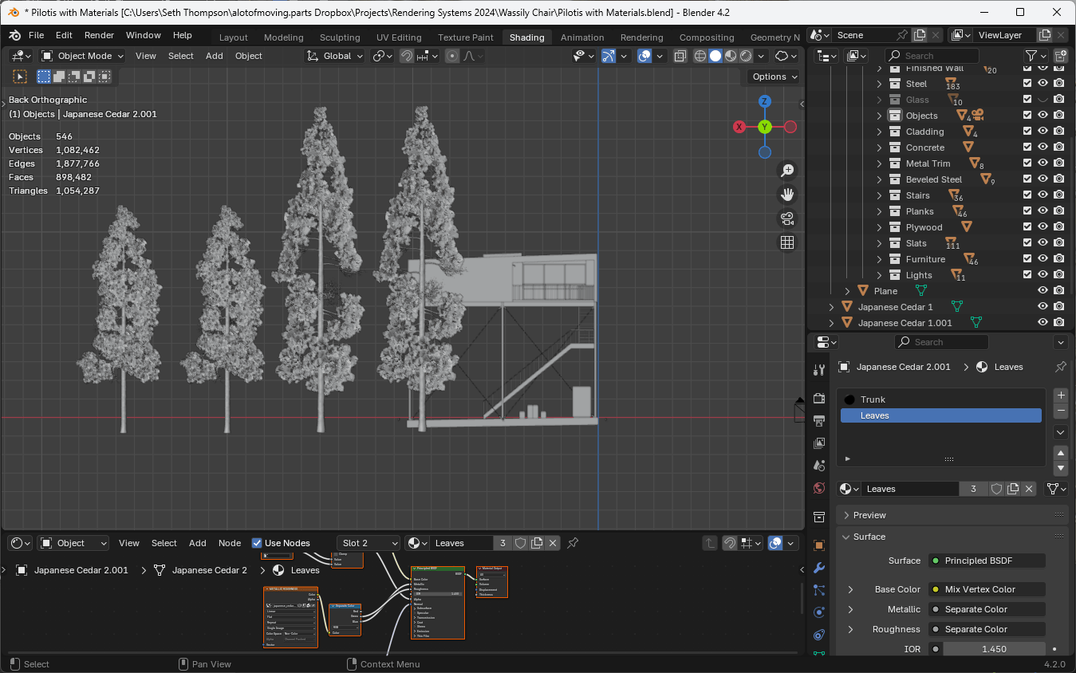Open the Slot 2 dropdown
1076x673 pixels.
(x=368, y=543)
